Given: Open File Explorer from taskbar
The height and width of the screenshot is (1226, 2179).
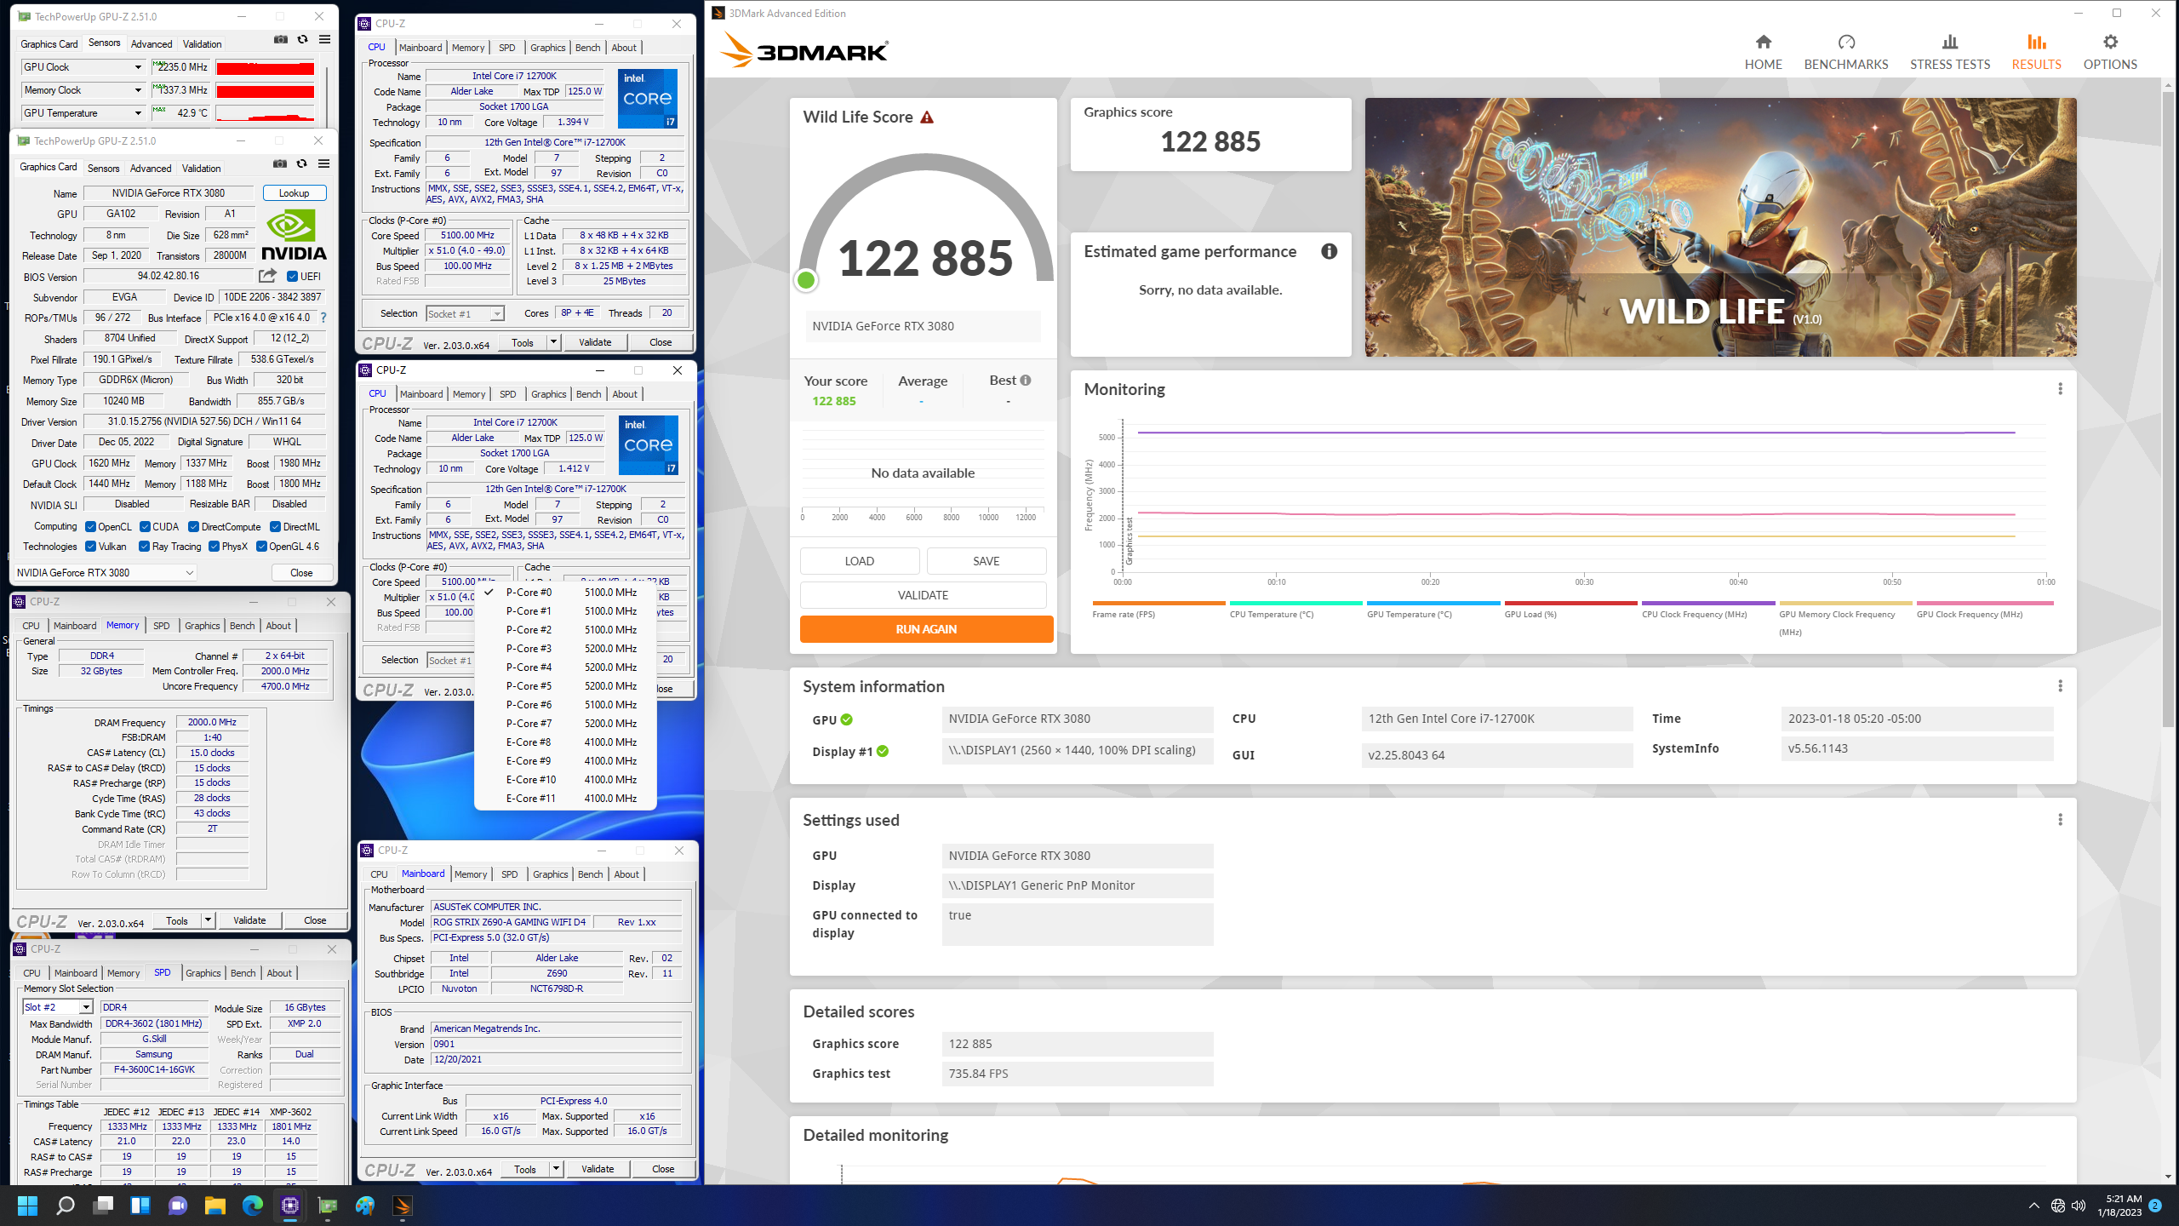Looking at the screenshot, I should click(214, 1206).
